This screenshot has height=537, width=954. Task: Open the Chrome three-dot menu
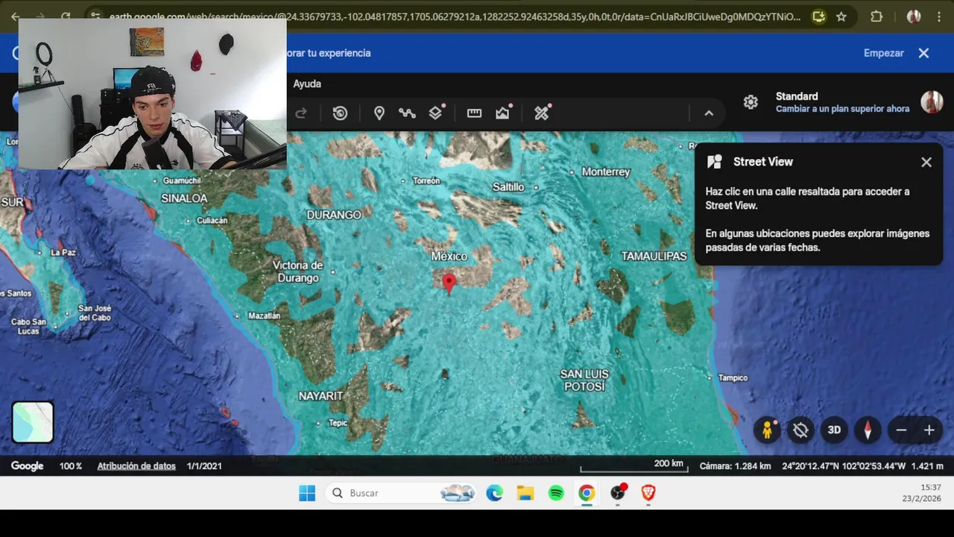(x=939, y=16)
